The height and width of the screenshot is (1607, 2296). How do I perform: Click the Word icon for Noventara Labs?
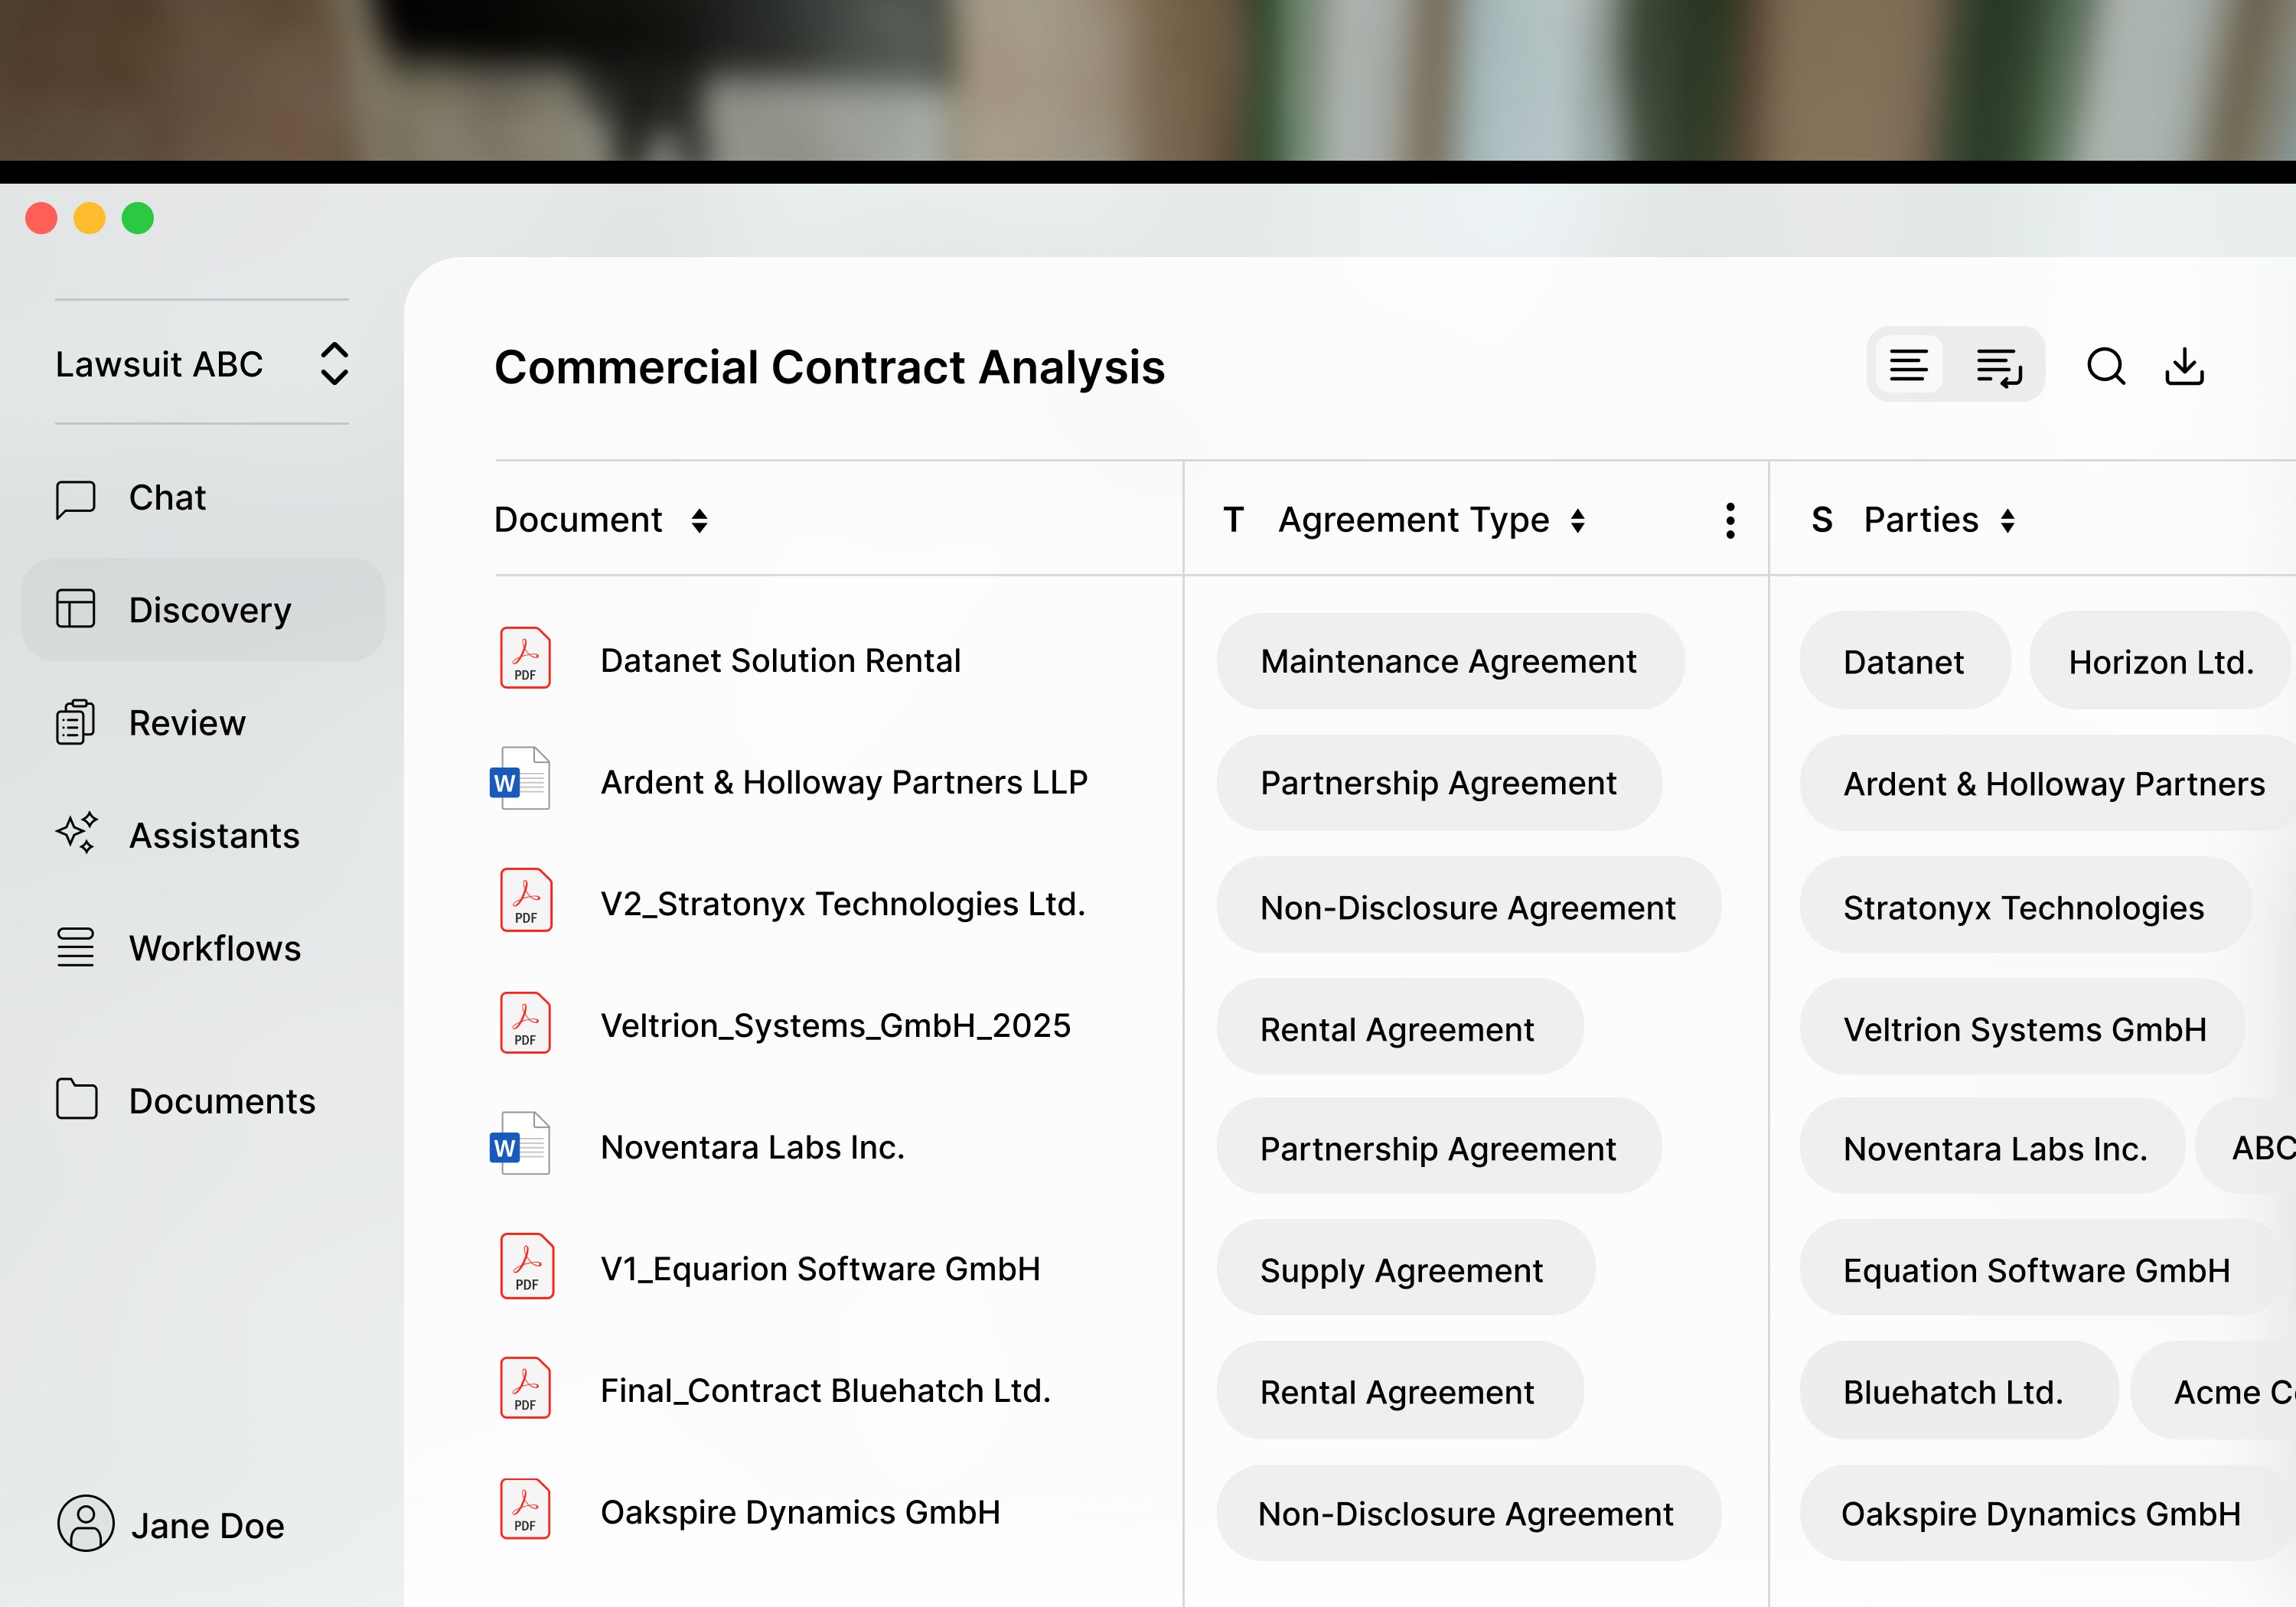(520, 1144)
